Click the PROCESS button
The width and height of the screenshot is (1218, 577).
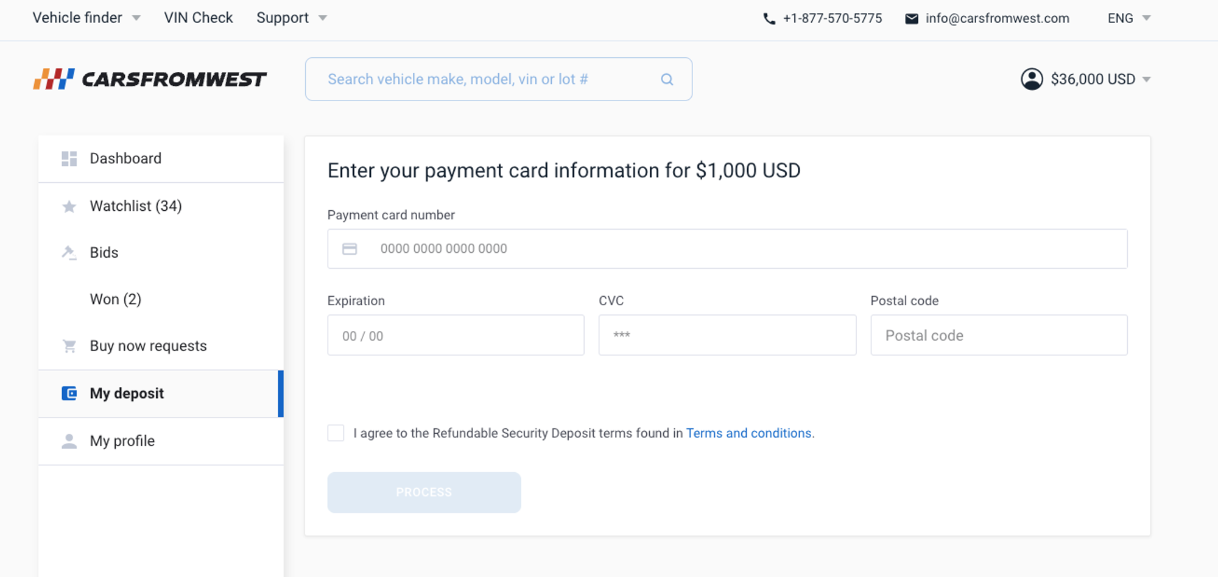[424, 492]
